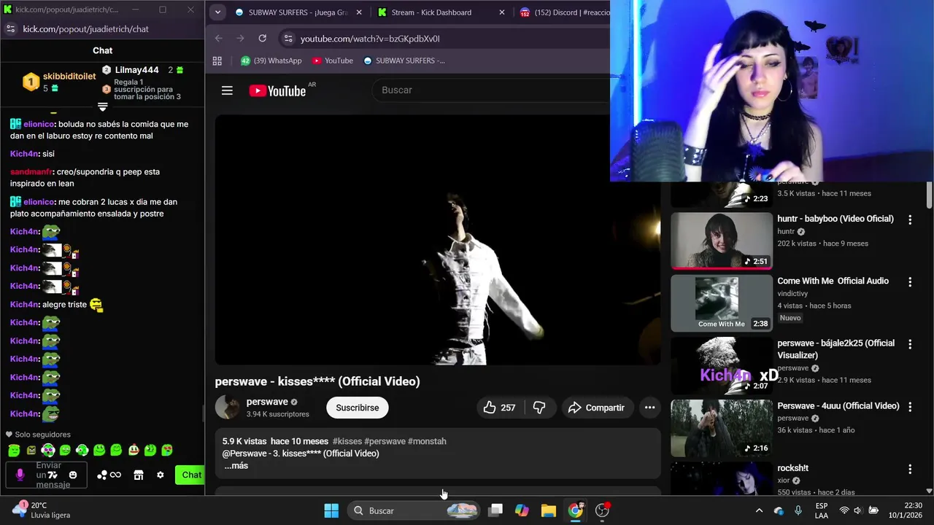Expand the description with ...más
Image resolution: width=934 pixels, height=525 pixels.
tap(236, 465)
